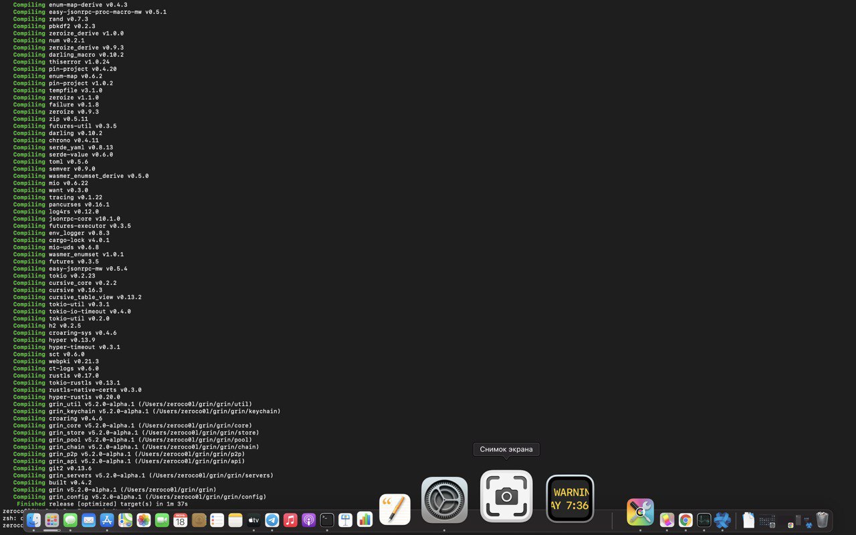The image size is (856, 535).
Task: Open Launchpad in the Dock
Action: pyautogui.click(x=52, y=520)
